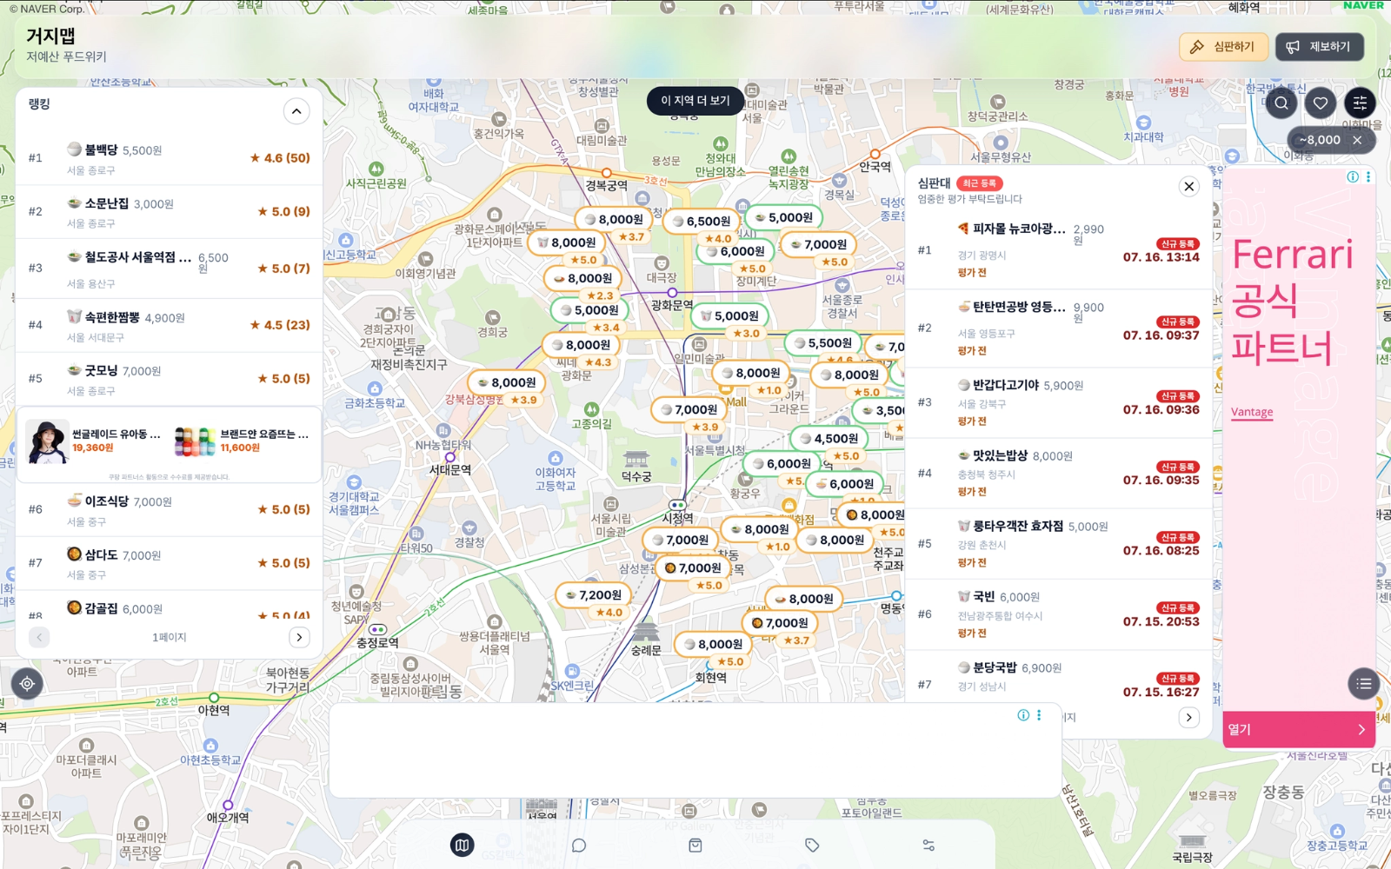Viewport: 1391px width, 869px height.
Task: Open the 브랜드안 요즘뜨는 ad thumbnail
Action: pos(195,441)
